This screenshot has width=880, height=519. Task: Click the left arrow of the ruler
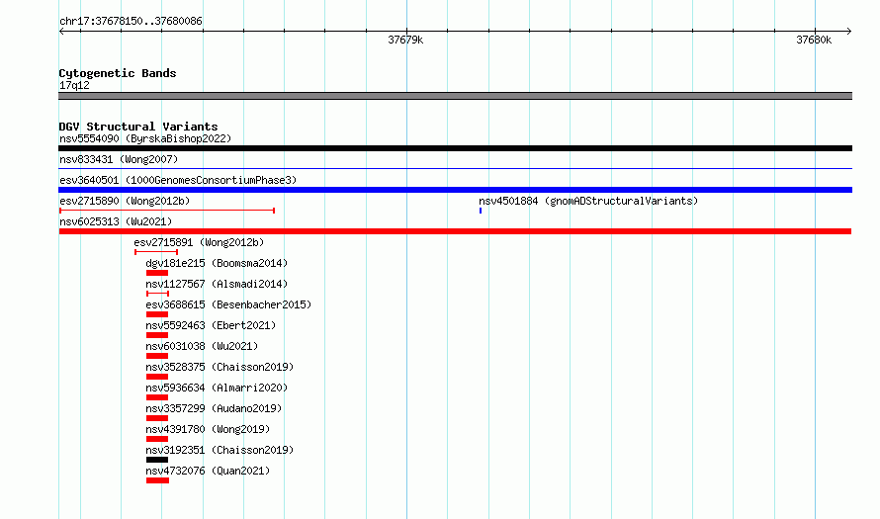[61, 32]
